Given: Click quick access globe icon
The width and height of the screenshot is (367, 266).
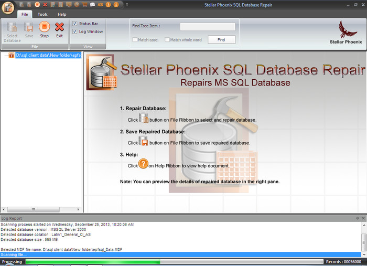Looking at the screenshot, I should coord(77,4).
